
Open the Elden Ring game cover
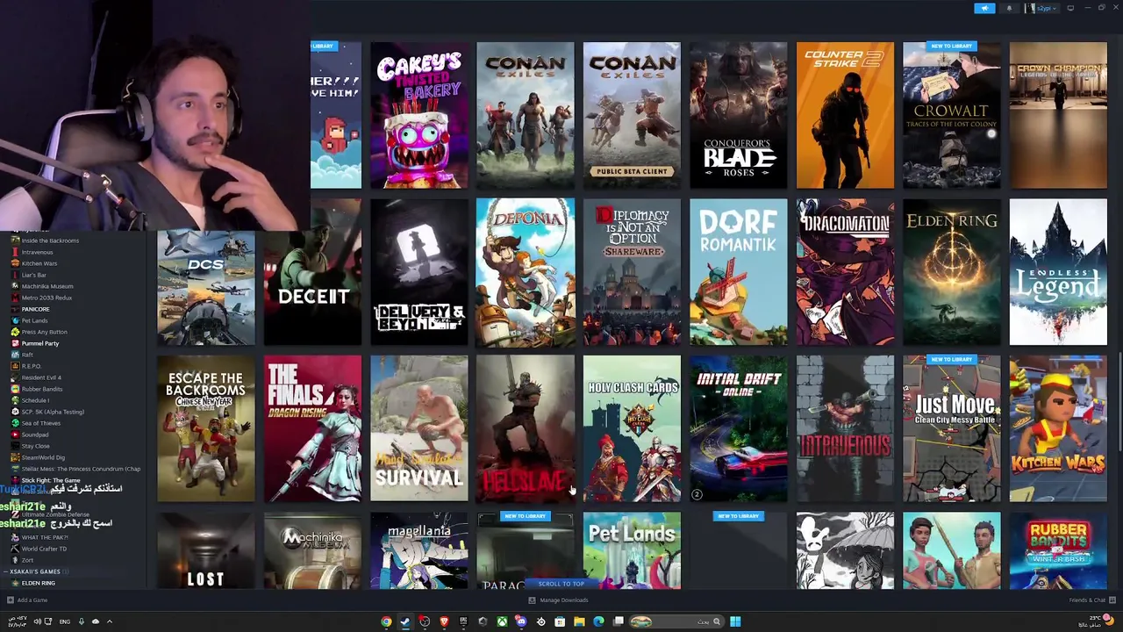(951, 272)
